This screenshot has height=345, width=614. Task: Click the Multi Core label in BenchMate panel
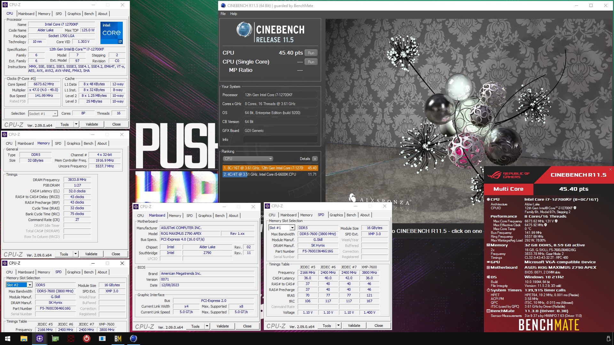tap(508, 189)
